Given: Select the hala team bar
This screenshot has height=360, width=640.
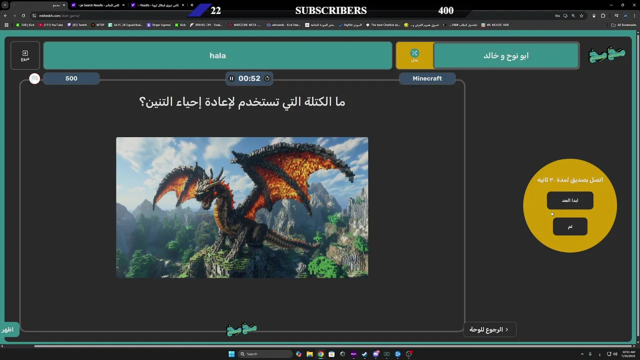Looking at the screenshot, I should 217,55.
